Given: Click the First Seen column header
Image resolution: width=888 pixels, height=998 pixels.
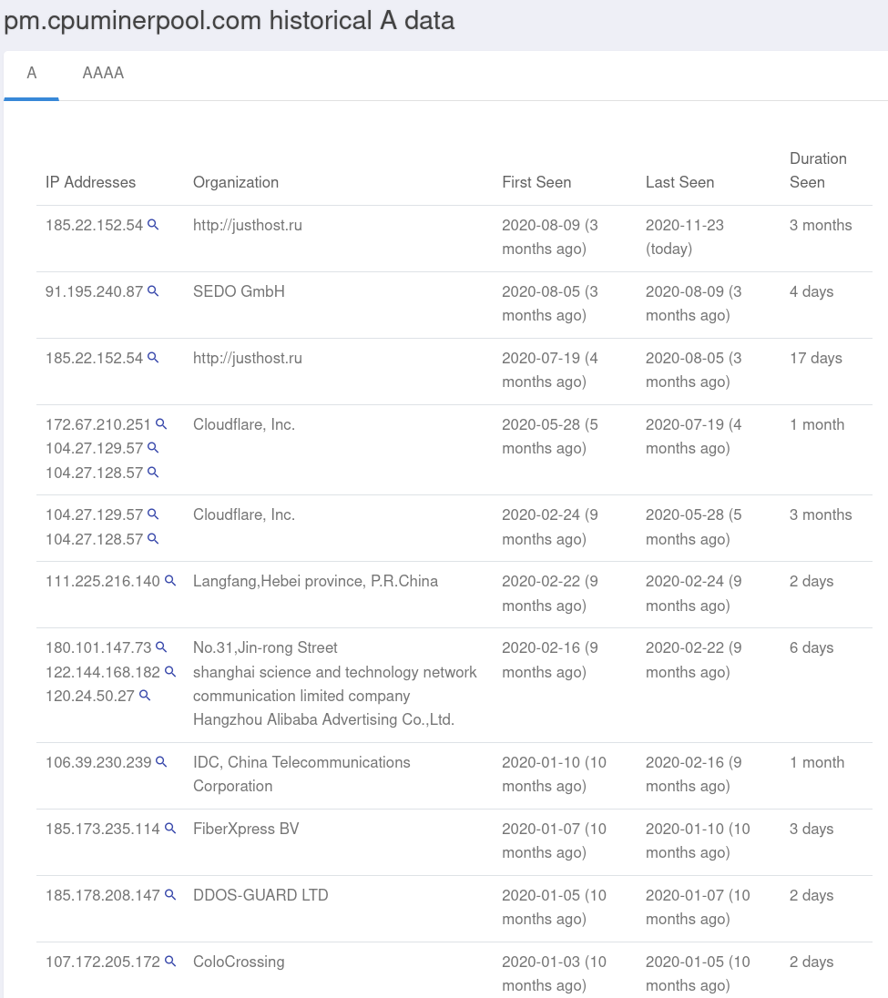Looking at the screenshot, I should click(536, 182).
